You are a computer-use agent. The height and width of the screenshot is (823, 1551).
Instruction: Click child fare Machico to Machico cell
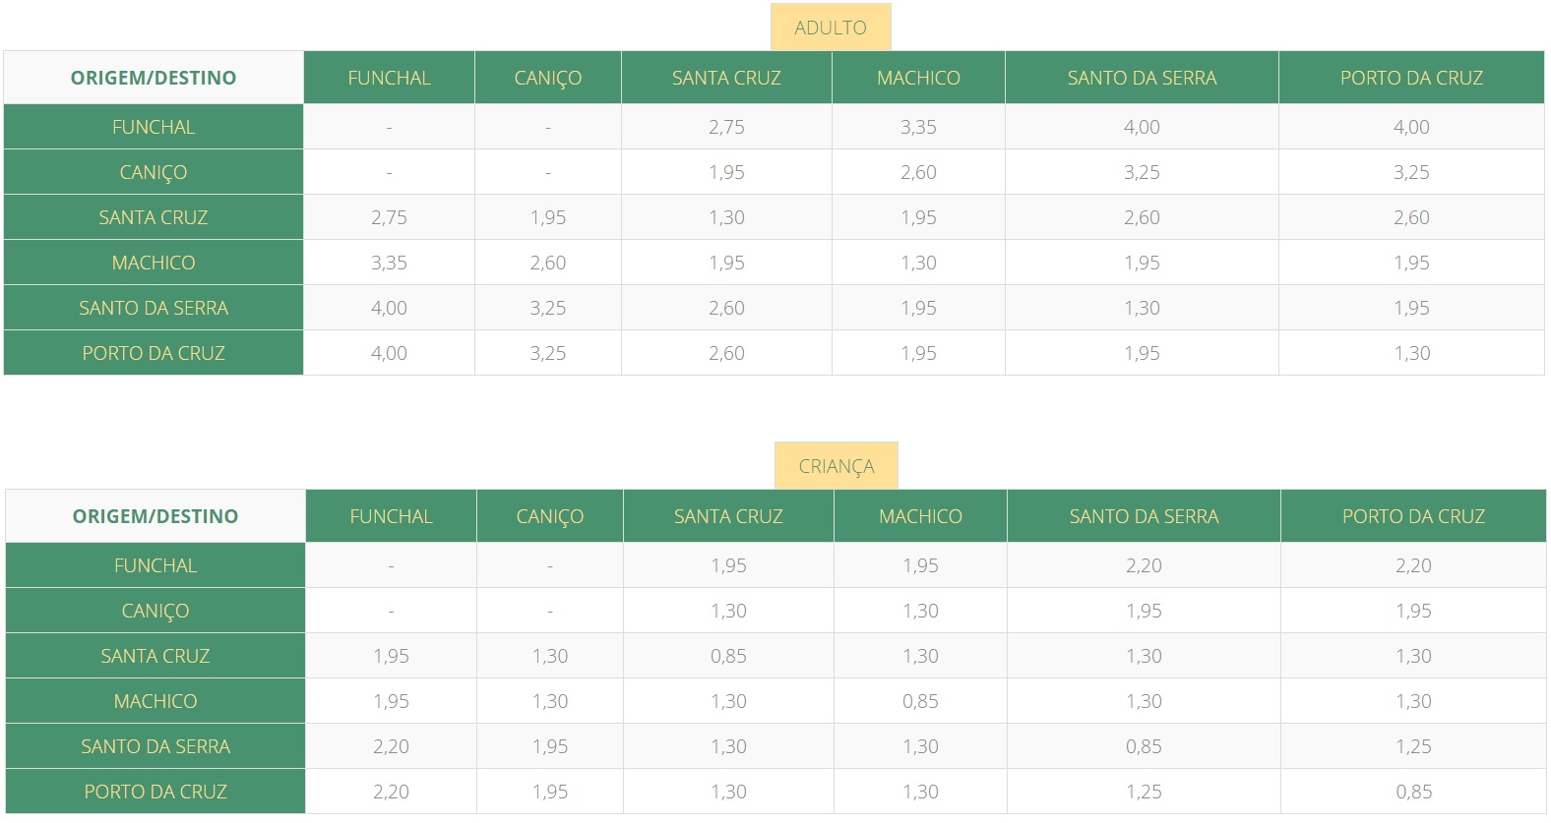(x=920, y=701)
